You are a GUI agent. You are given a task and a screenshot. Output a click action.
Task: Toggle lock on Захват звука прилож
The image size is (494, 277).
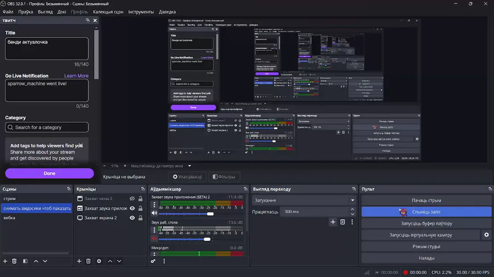tap(141, 208)
